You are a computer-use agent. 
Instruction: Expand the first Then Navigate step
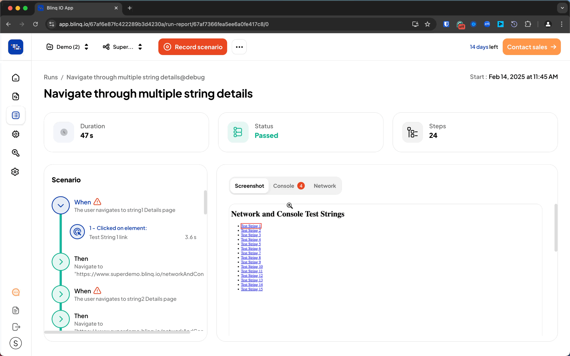tap(61, 262)
